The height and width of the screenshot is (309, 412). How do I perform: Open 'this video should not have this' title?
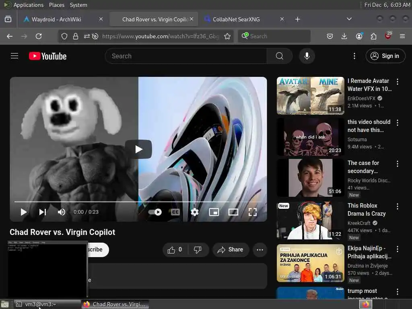(369, 126)
